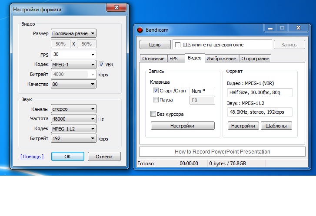Click the OK button
This screenshot has width=316, height=216.
[x=68, y=157]
